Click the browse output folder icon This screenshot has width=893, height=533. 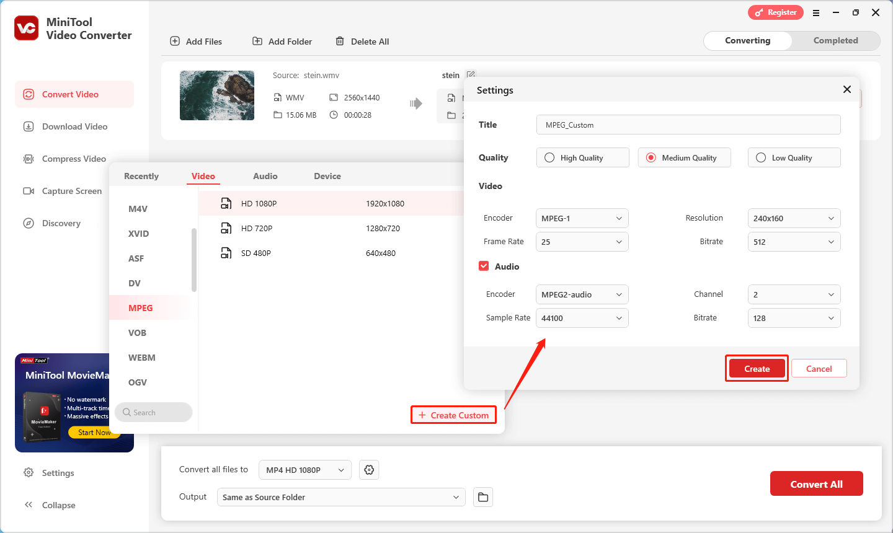483,497
